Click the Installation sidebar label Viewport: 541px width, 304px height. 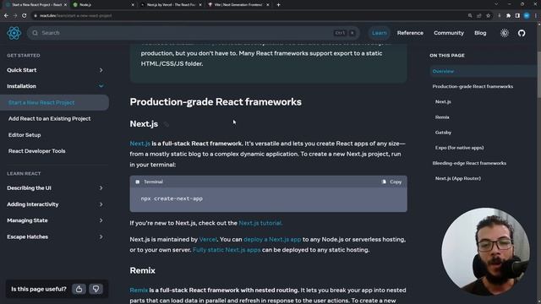tap(21, 86)
